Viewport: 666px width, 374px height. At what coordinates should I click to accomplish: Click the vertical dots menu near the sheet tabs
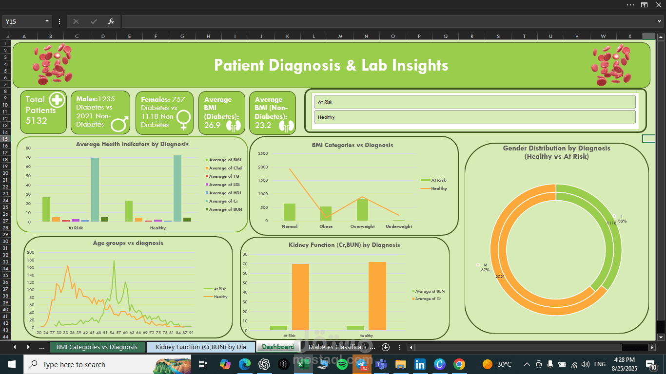[x=399, y=347]
